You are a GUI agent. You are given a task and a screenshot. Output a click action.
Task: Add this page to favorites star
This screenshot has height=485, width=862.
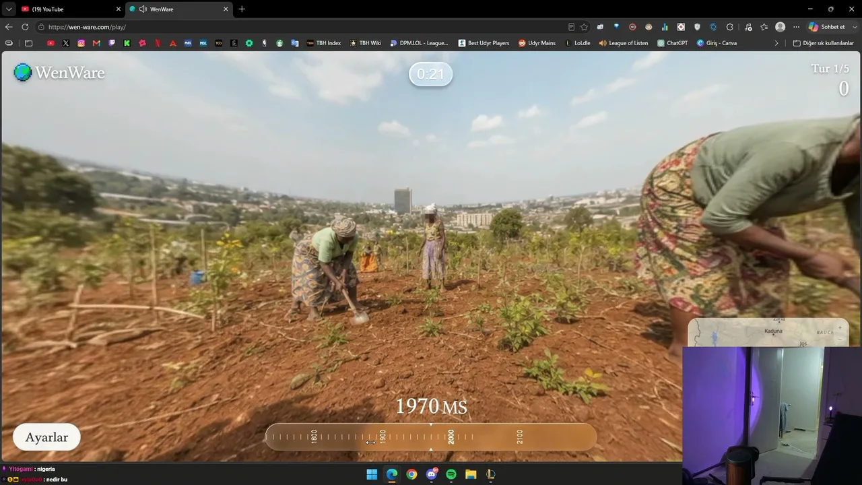[584, 27]
